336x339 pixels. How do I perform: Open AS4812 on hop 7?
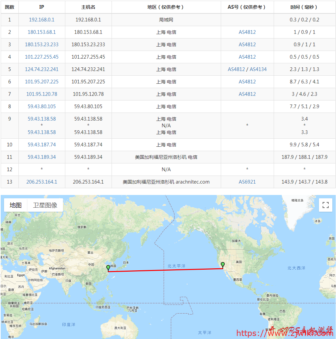tap(247, 94)
